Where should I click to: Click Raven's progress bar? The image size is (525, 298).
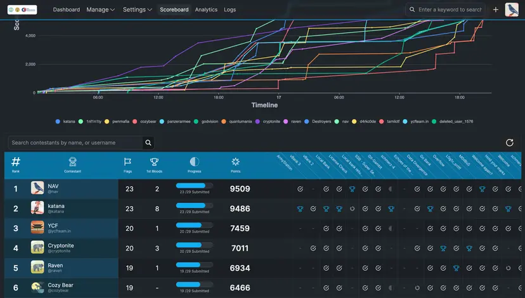click(x=195, y=265)
